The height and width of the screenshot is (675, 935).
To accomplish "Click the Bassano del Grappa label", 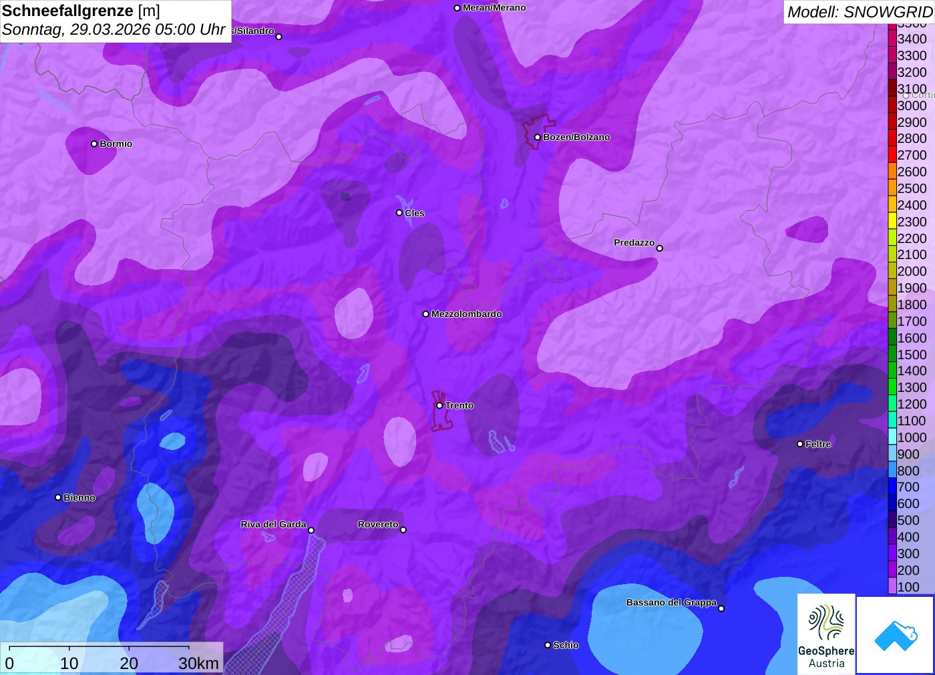I will pyautogui.click(x=671, y=602).
